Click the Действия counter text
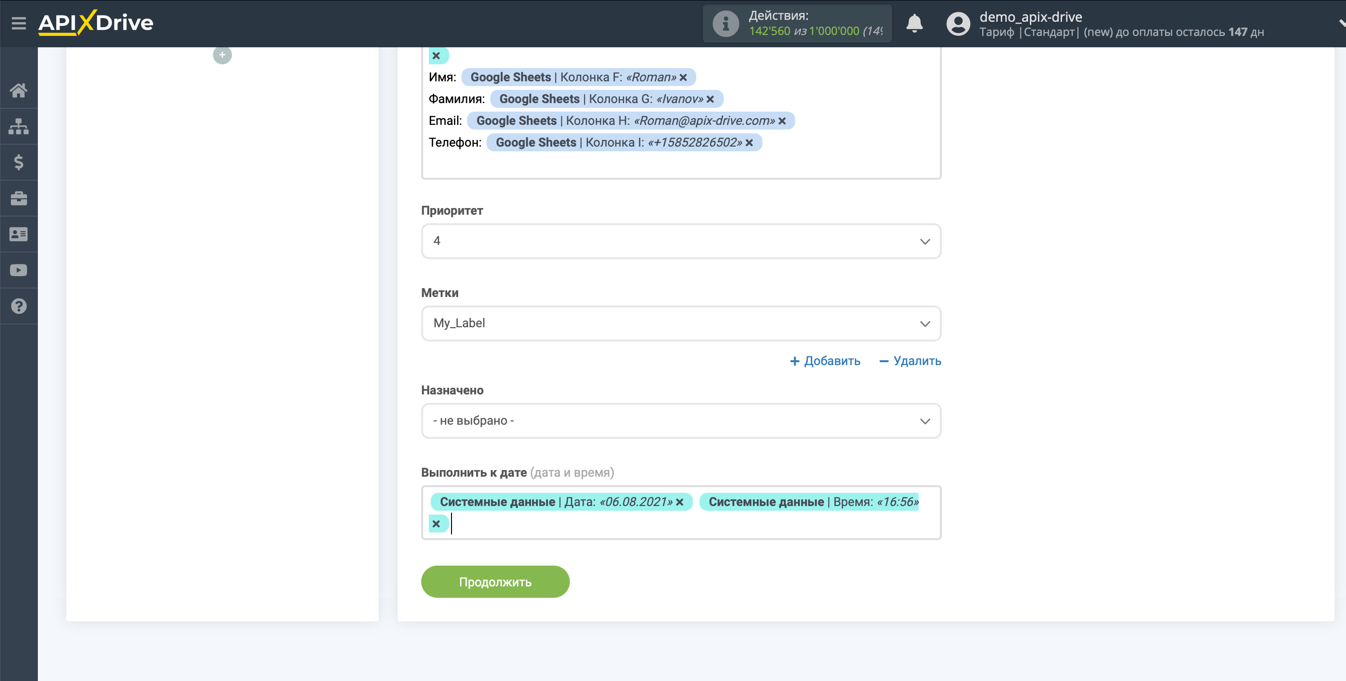 [815, 24]
